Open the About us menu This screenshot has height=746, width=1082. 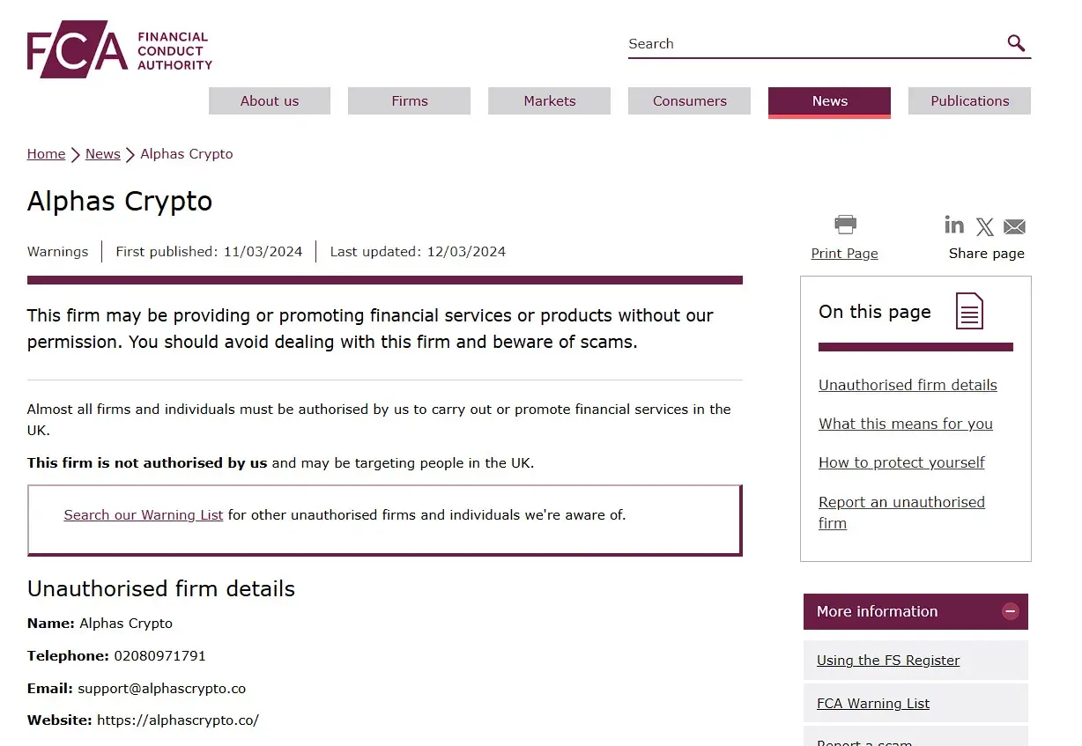[x=270, y=101]
